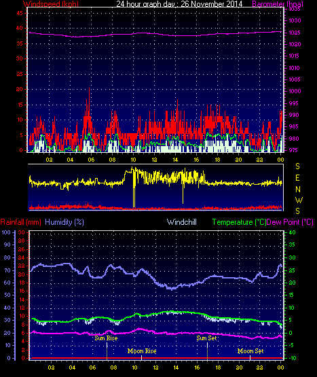Click the Moon Set label

250,351
